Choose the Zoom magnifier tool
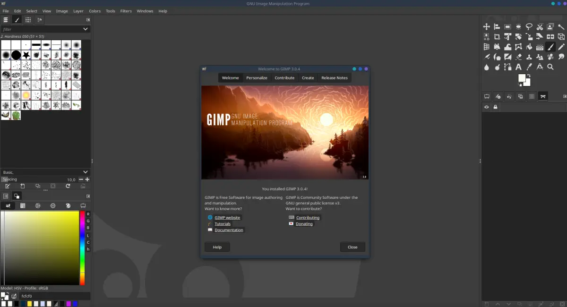Screen dimensions: 567x307 pyautogui.click(x=550, y=67)
